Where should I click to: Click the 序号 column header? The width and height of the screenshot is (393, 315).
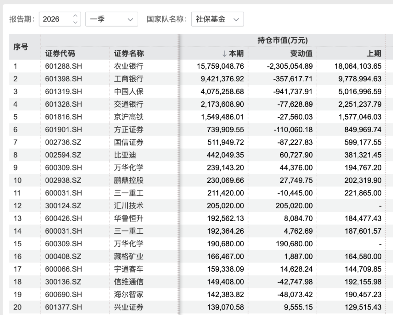[x=21, y=47]
